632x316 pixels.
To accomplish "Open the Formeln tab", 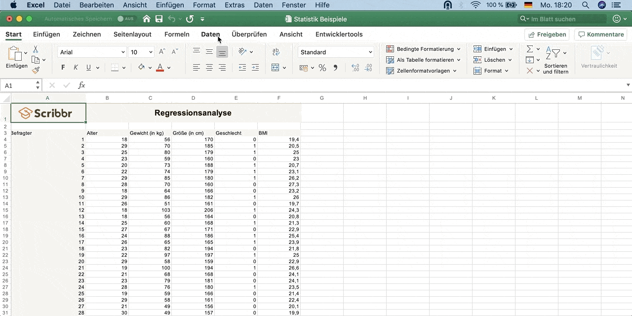I will coord(177,35).
